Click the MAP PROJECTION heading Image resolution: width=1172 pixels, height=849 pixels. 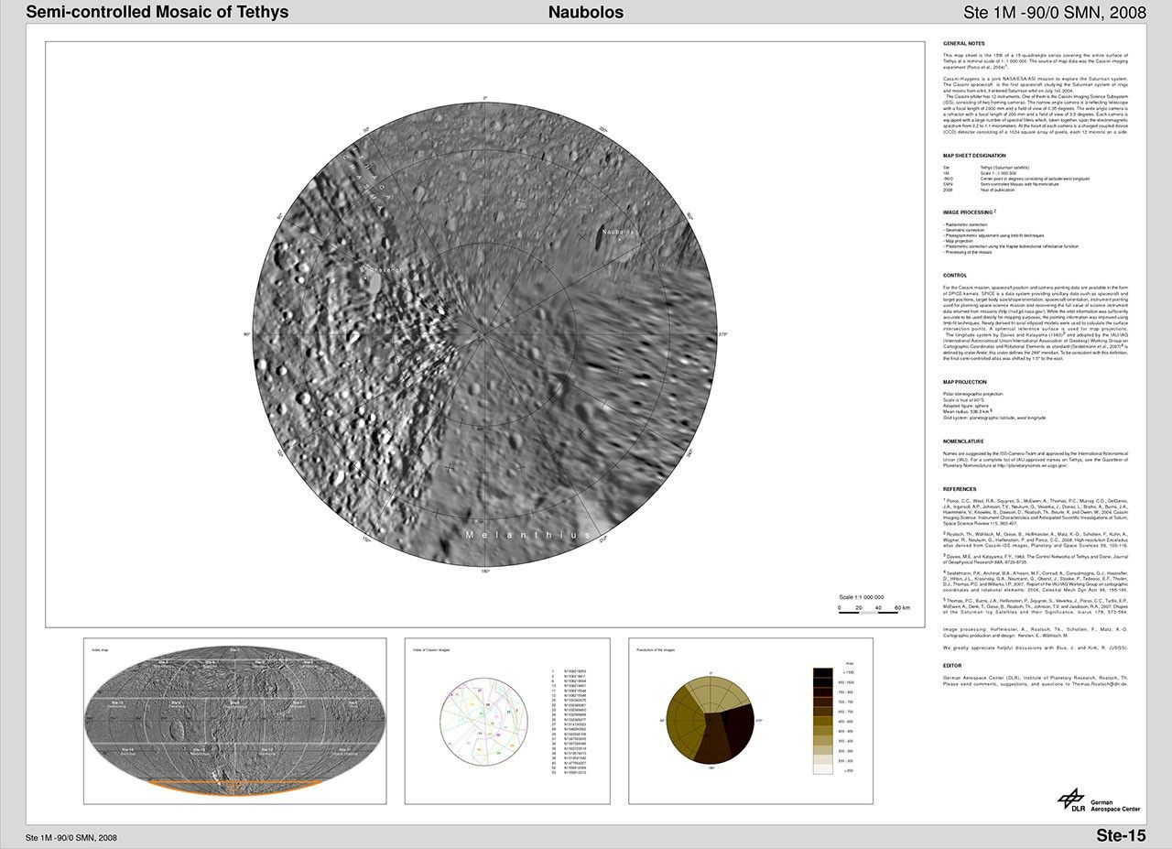967,382
